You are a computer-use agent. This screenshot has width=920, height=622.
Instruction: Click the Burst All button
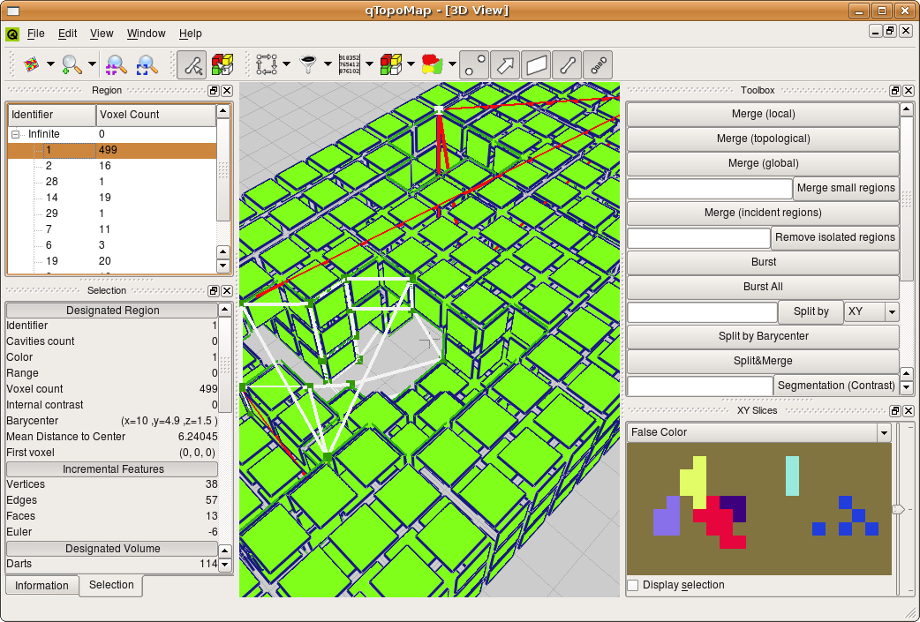tap(763, 287)
